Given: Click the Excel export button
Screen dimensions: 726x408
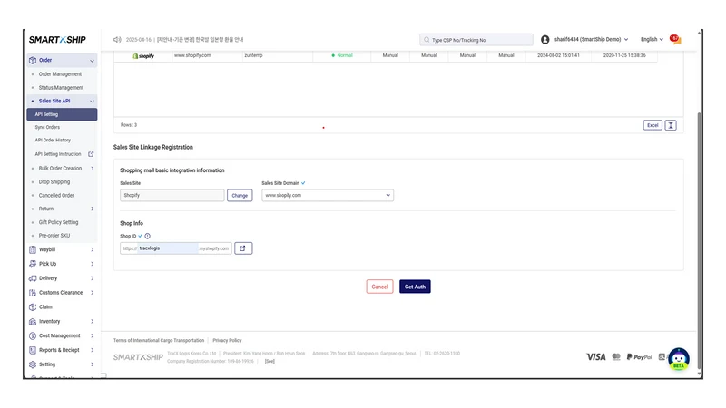Looking at the screenshot, I should point(652,125).
